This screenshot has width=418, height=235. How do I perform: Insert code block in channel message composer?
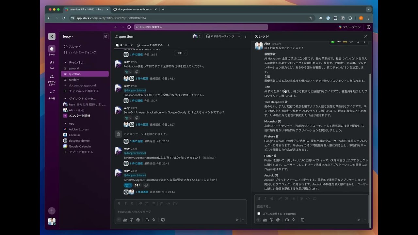coord(175,204)
